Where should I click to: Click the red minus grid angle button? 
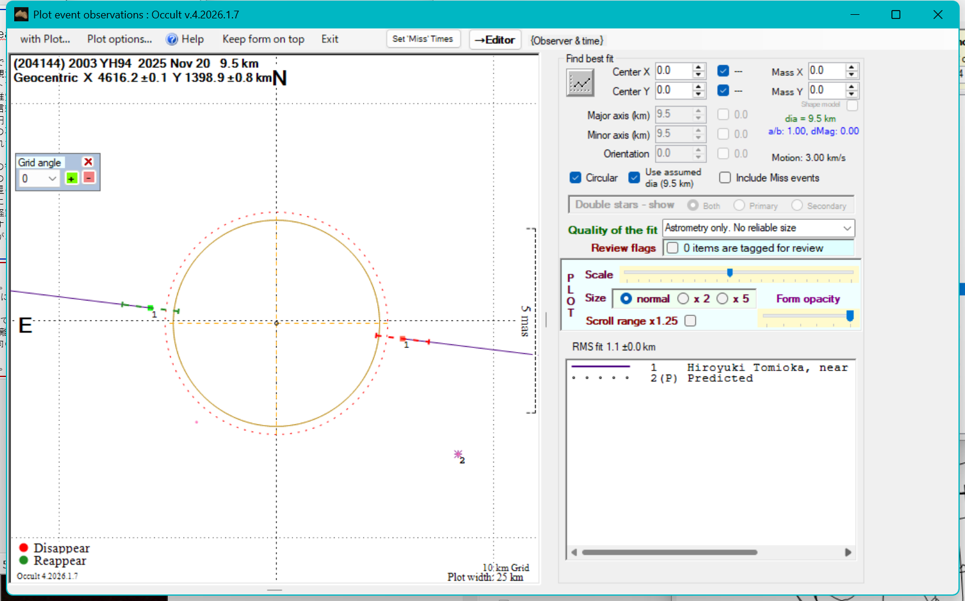tap(89, 178)
